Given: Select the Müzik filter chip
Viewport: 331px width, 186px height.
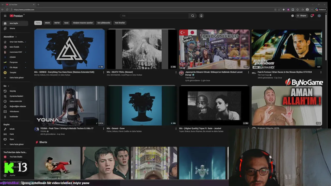Looking at the screenshot, I should 47,23.
